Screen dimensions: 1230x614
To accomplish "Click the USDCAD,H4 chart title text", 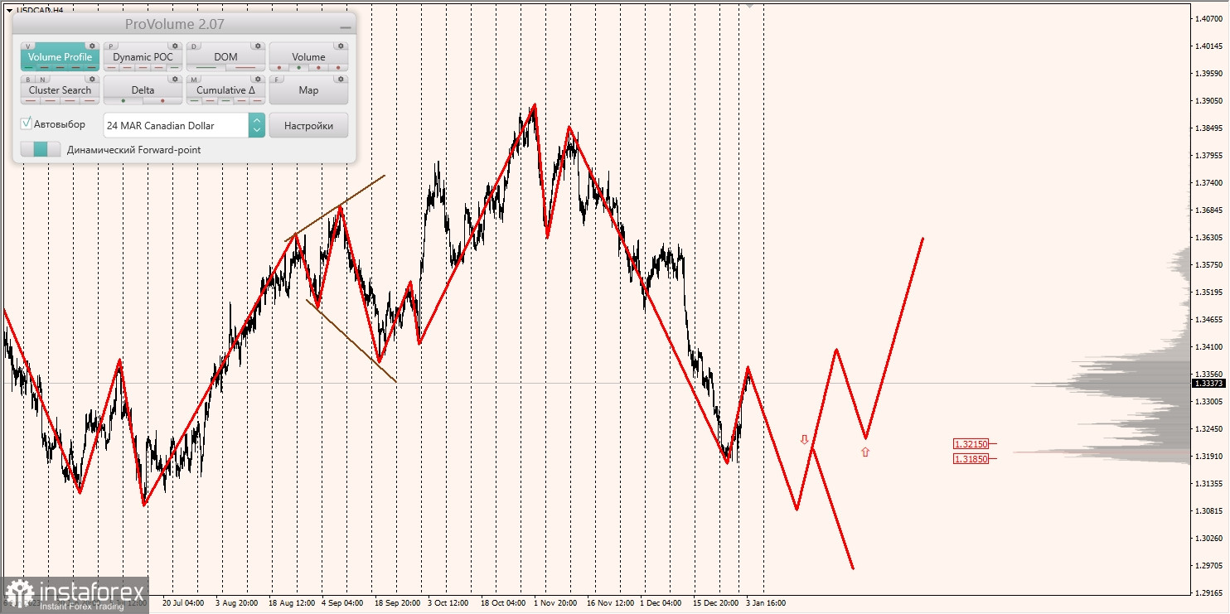I will click(40, 10).
